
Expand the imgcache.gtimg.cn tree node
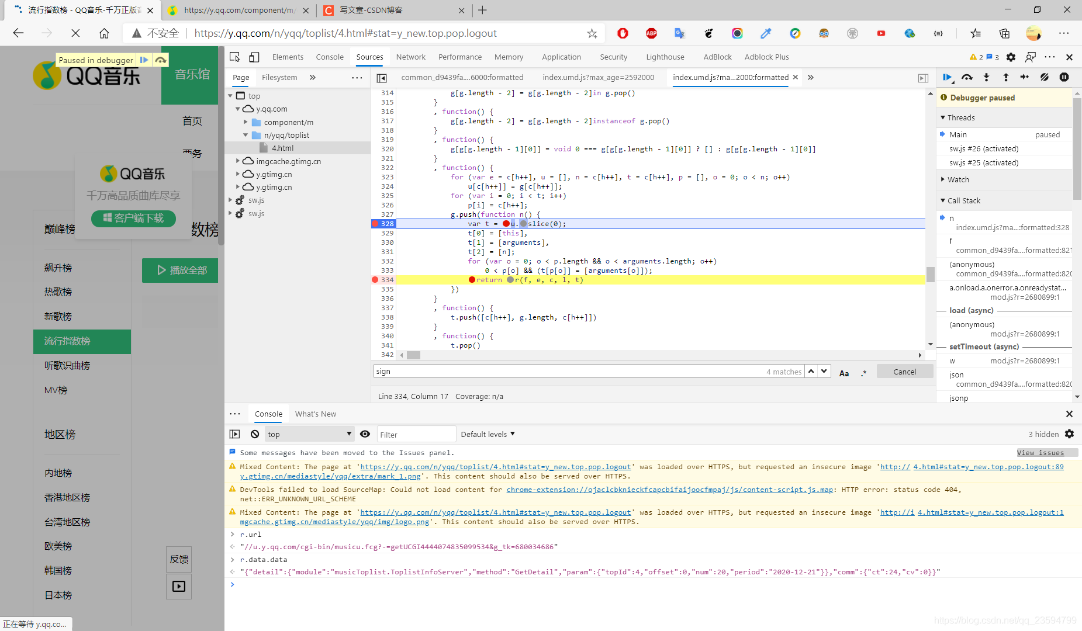pyautogui.click(x=238, y=161)
